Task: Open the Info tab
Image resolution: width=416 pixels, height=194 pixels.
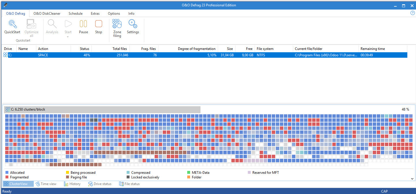Action: 131,14
